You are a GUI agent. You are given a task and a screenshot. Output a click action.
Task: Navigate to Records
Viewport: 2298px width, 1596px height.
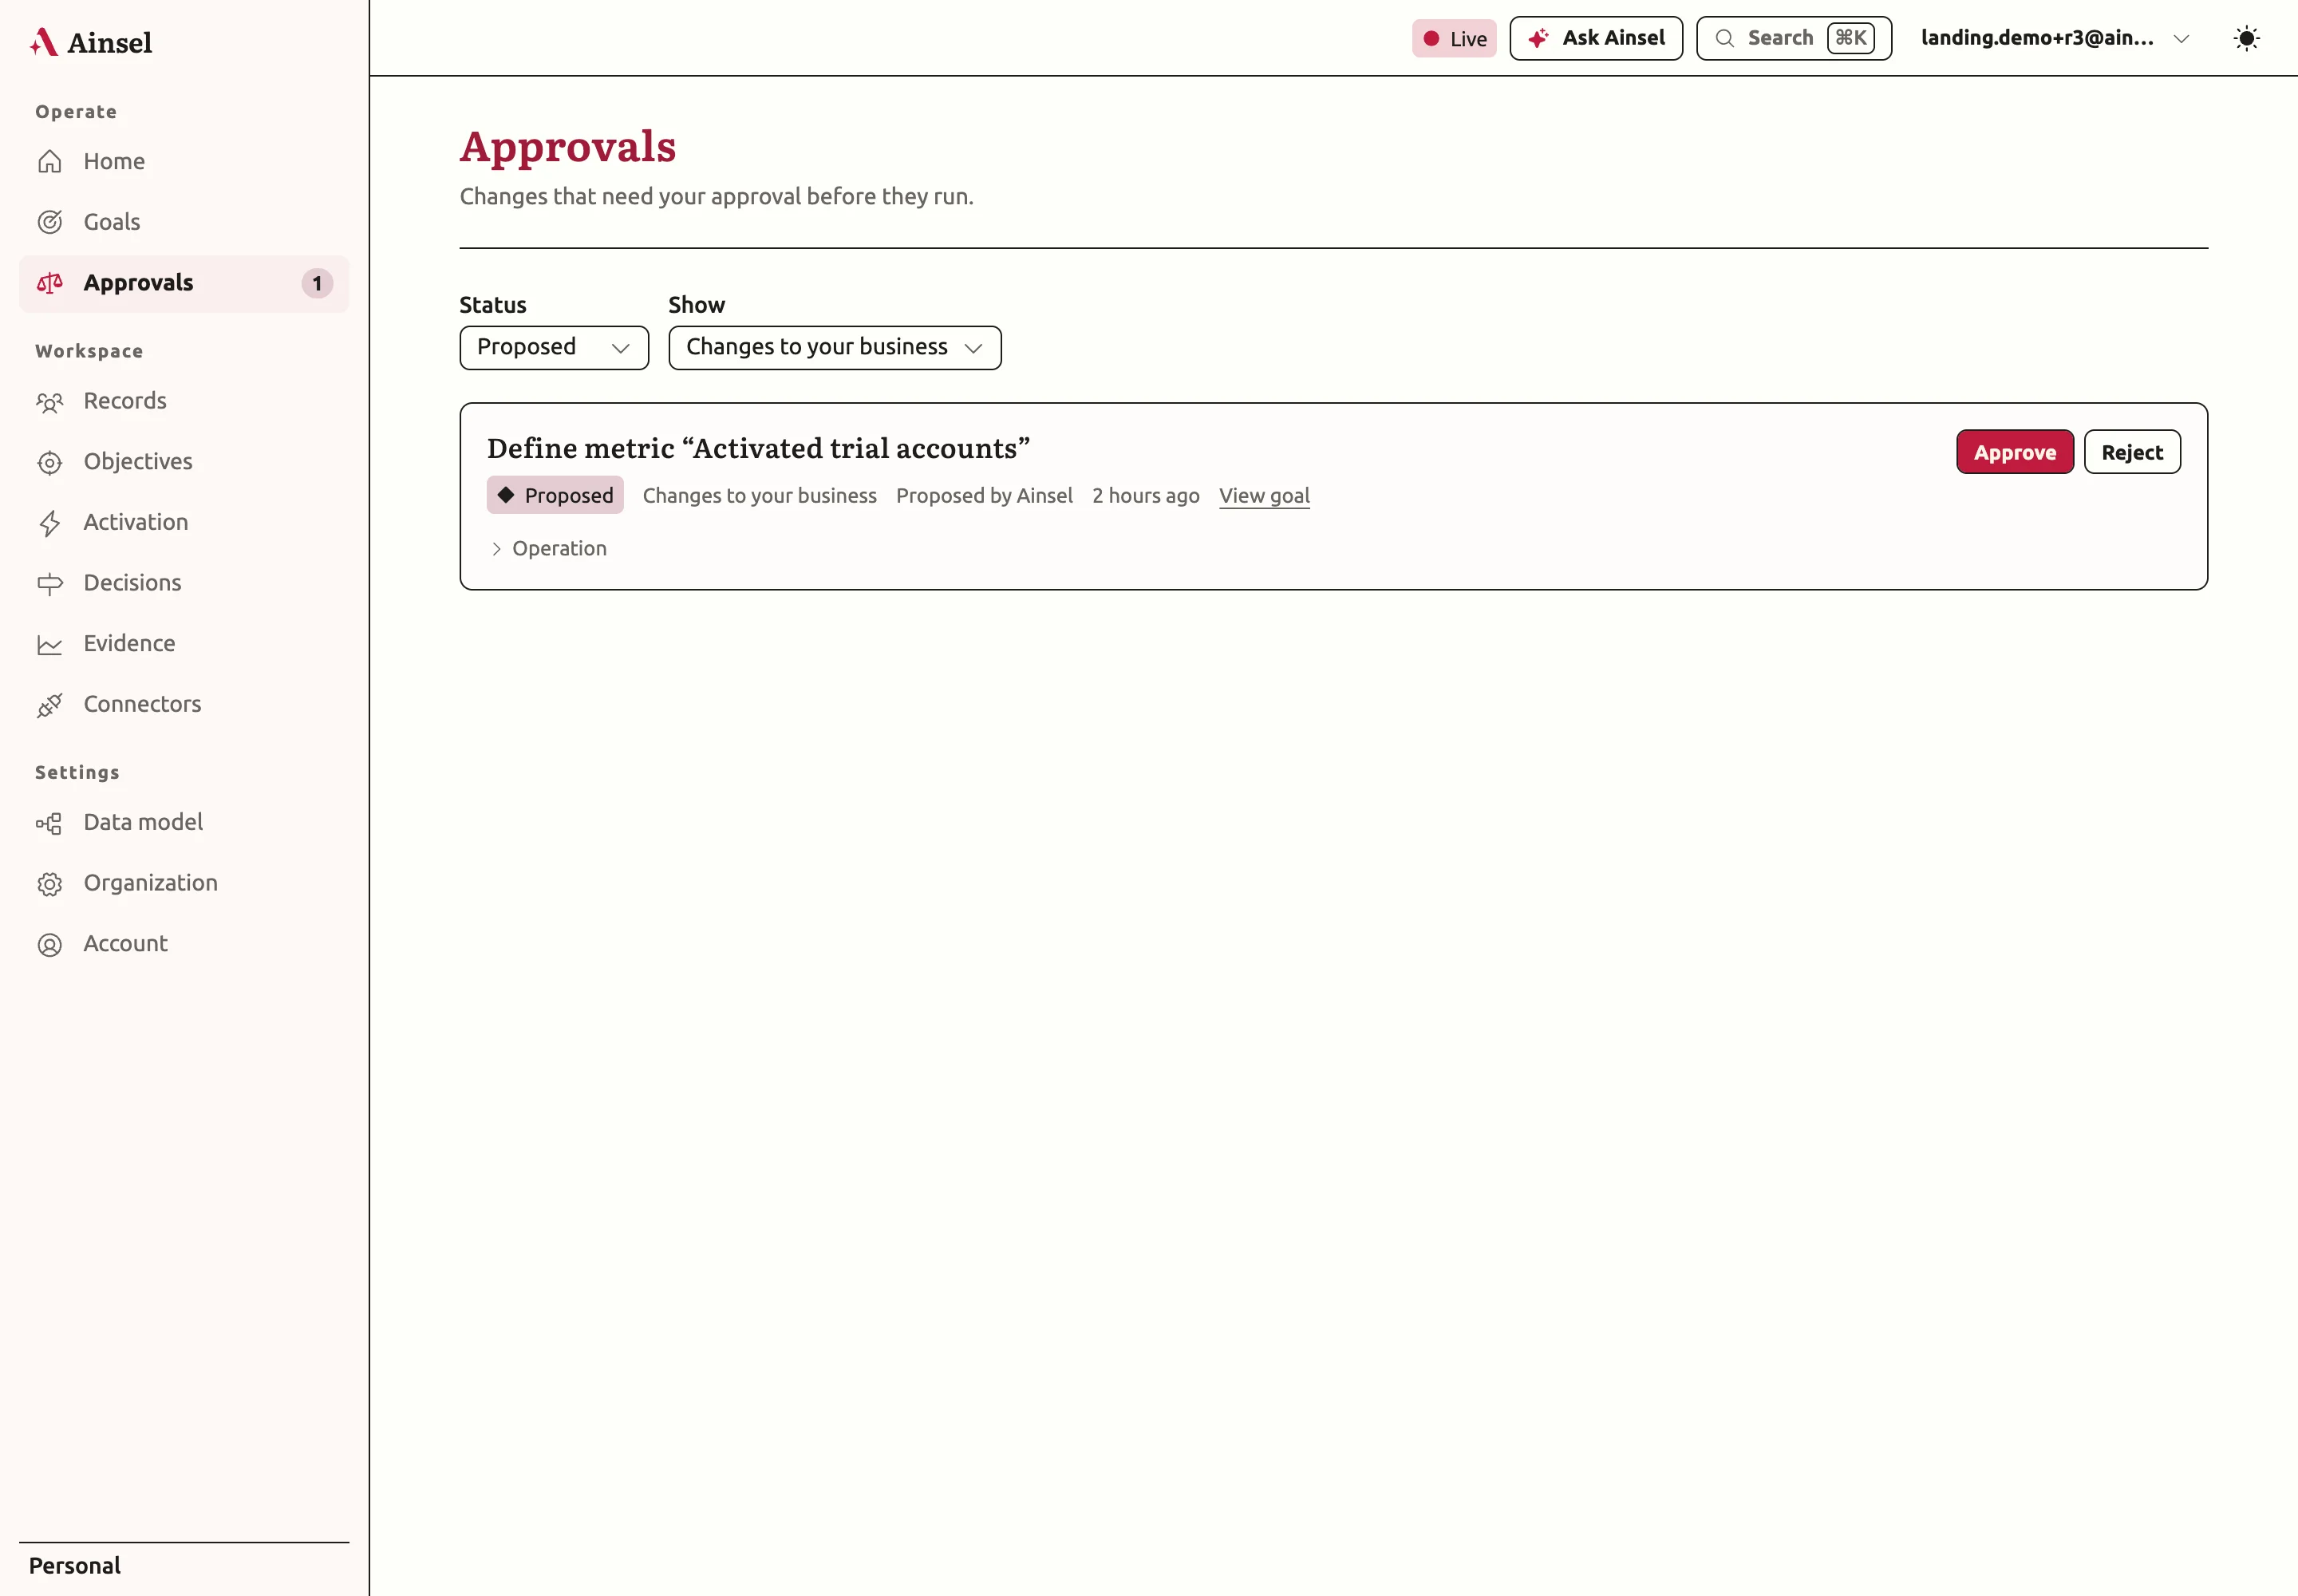tap(184, 401)
